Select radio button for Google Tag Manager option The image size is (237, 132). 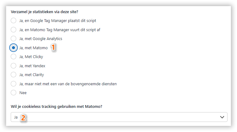(x=13, y=21)
